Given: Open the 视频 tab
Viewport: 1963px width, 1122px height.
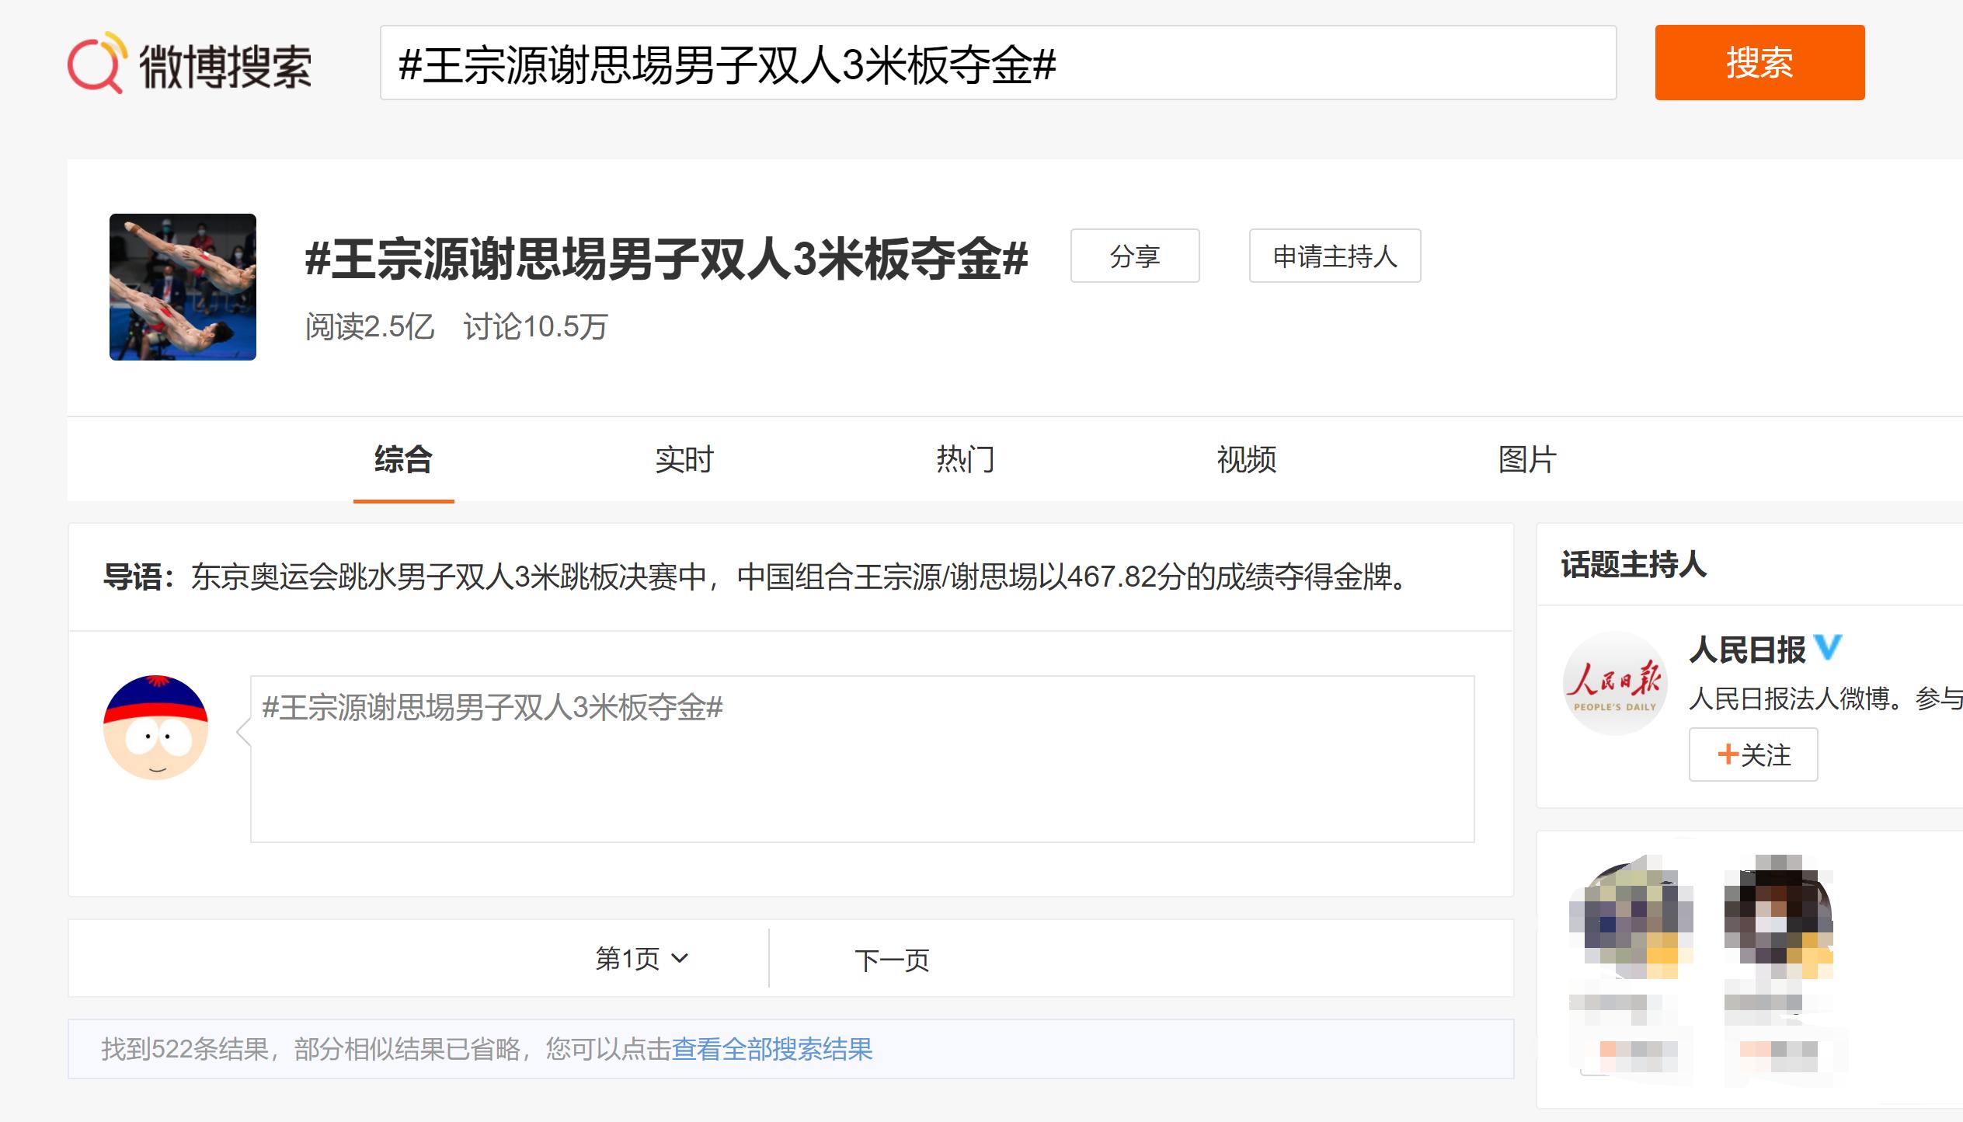Looking at the screenshot, I should 1246,459.
